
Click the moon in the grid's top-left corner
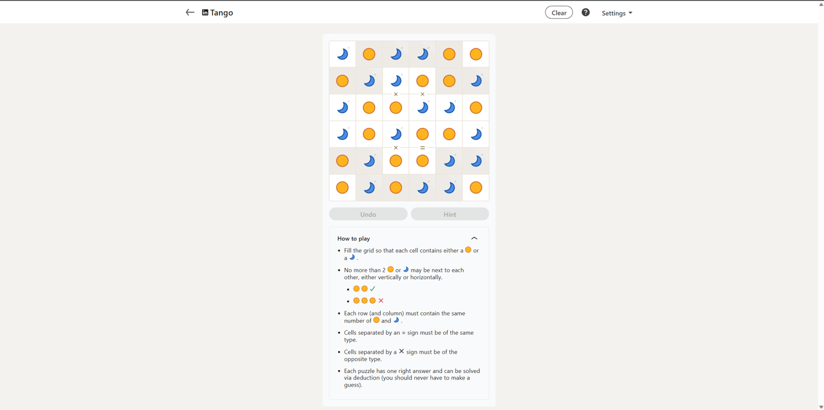tap(342, 54)
